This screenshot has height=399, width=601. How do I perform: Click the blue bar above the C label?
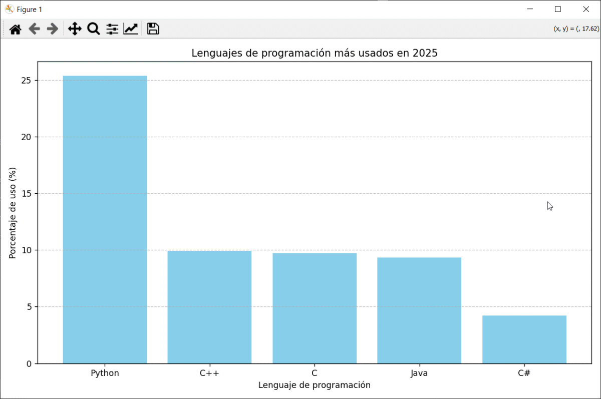point(315,308)
